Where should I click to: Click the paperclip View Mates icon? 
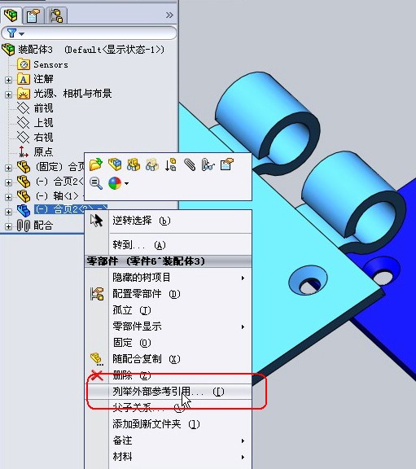(x=190, y=164)
